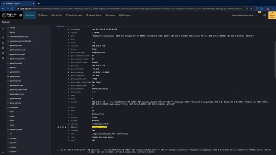Switch to Live Tail
Viewport: 276px width, 155px height.
click(56, 15)
